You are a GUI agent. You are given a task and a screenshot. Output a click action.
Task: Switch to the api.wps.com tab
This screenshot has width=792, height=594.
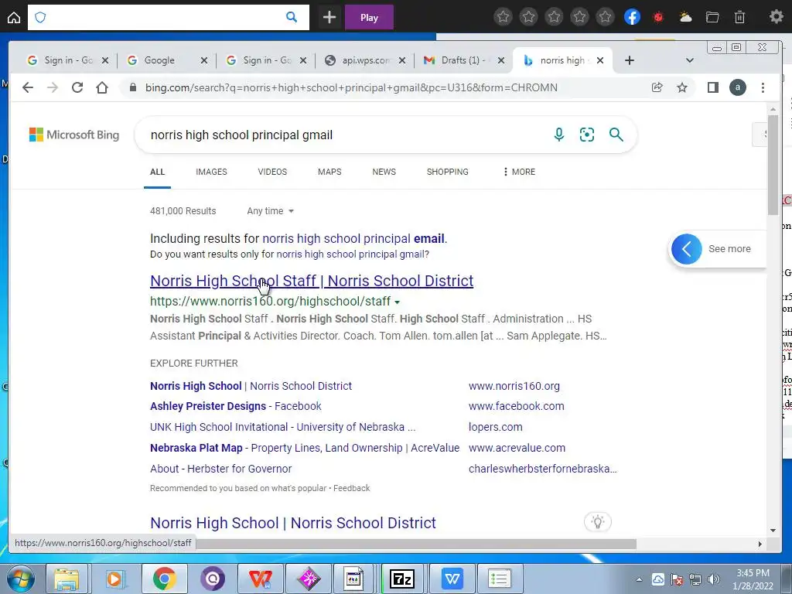click(366, 60)
